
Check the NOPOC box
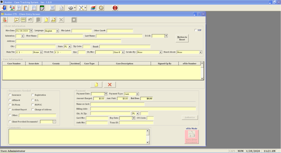click(x=33, y=105)
